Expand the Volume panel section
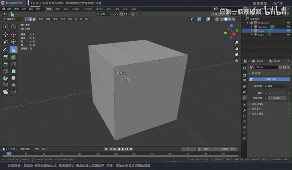 257,104
